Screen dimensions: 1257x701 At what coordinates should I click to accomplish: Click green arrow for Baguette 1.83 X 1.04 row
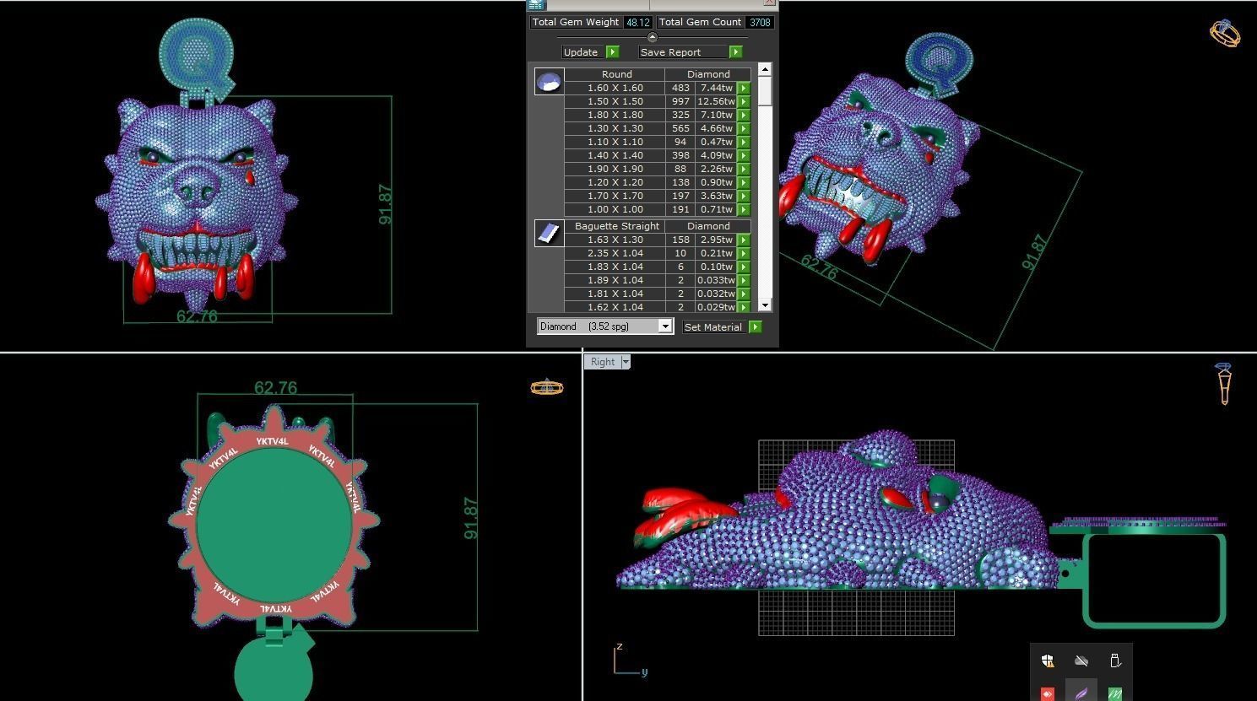pyautogui.click(x=744, y=267)
